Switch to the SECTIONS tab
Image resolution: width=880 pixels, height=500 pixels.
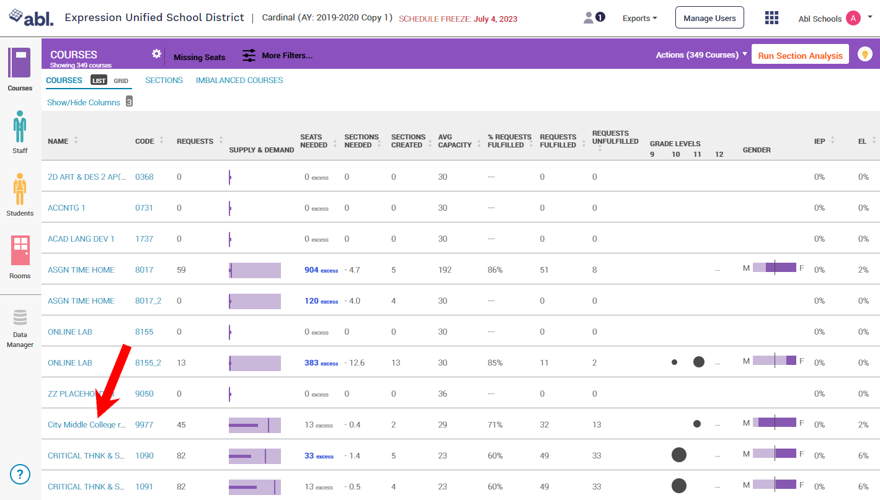pos(164,81)
